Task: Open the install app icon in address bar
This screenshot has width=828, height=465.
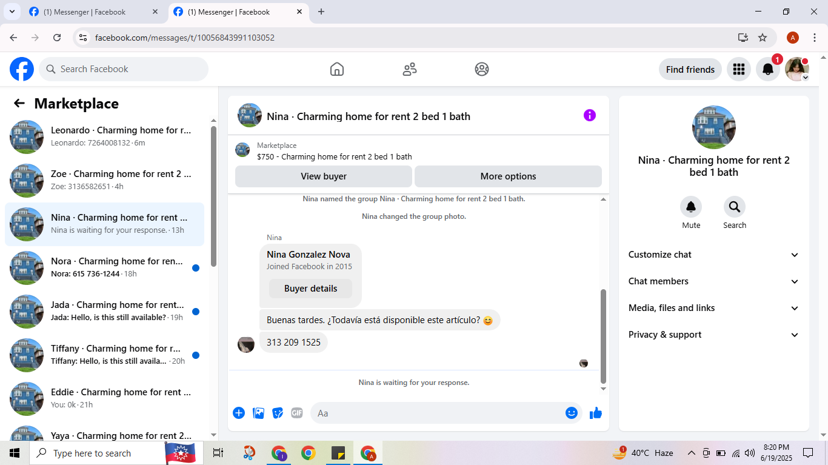Action: pyautogui.click(x=743, y=38)
